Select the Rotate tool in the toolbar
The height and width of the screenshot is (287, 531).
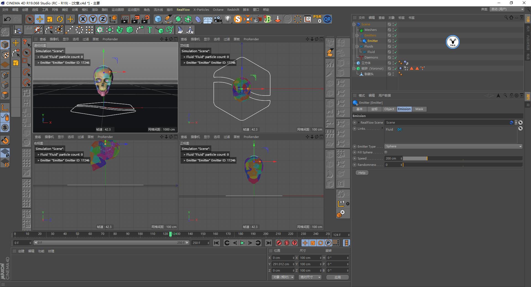(60, 19)
